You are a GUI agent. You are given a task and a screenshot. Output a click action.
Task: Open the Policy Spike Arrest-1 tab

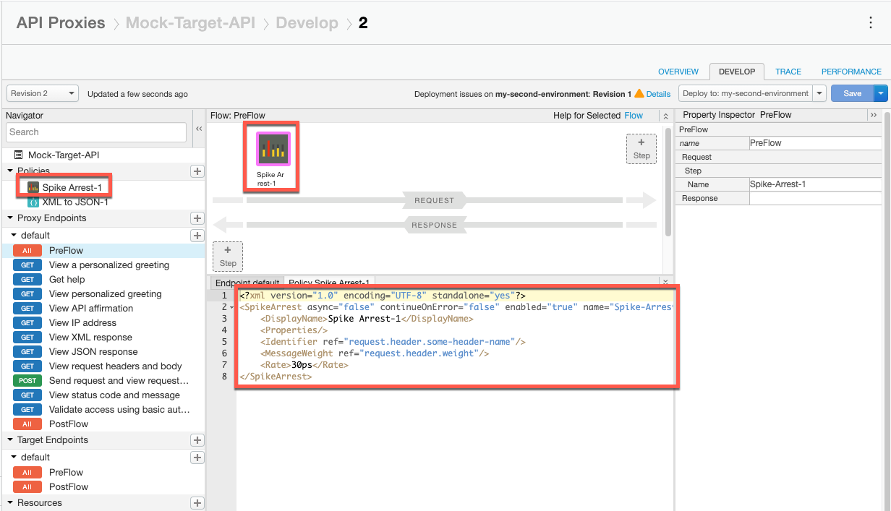(329, 282)
